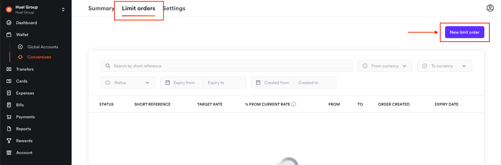Go to Transfers in the sidebar
The image size is (501, 165).
(x=25, y=69)
